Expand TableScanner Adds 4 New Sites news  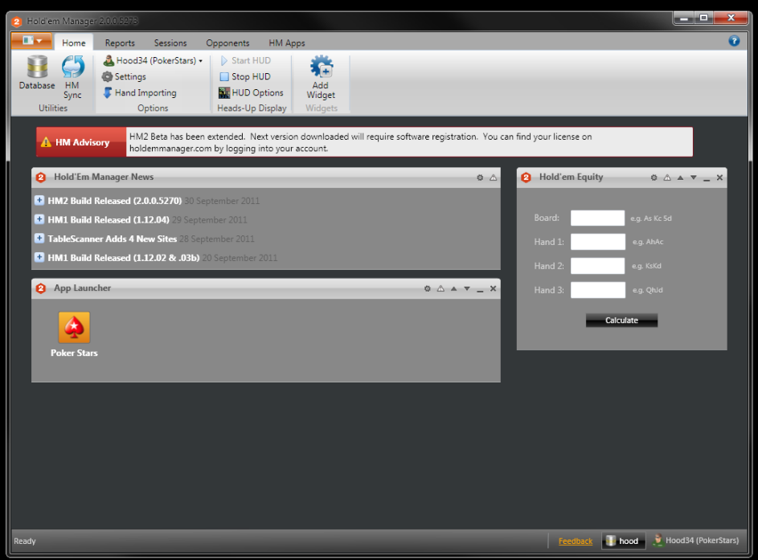coord(39,238)
